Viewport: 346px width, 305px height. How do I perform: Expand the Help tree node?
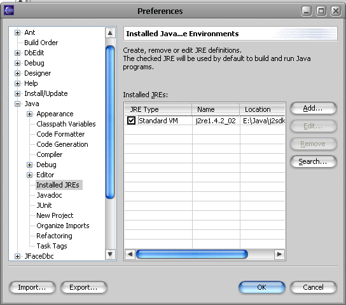tap(17, 83)
